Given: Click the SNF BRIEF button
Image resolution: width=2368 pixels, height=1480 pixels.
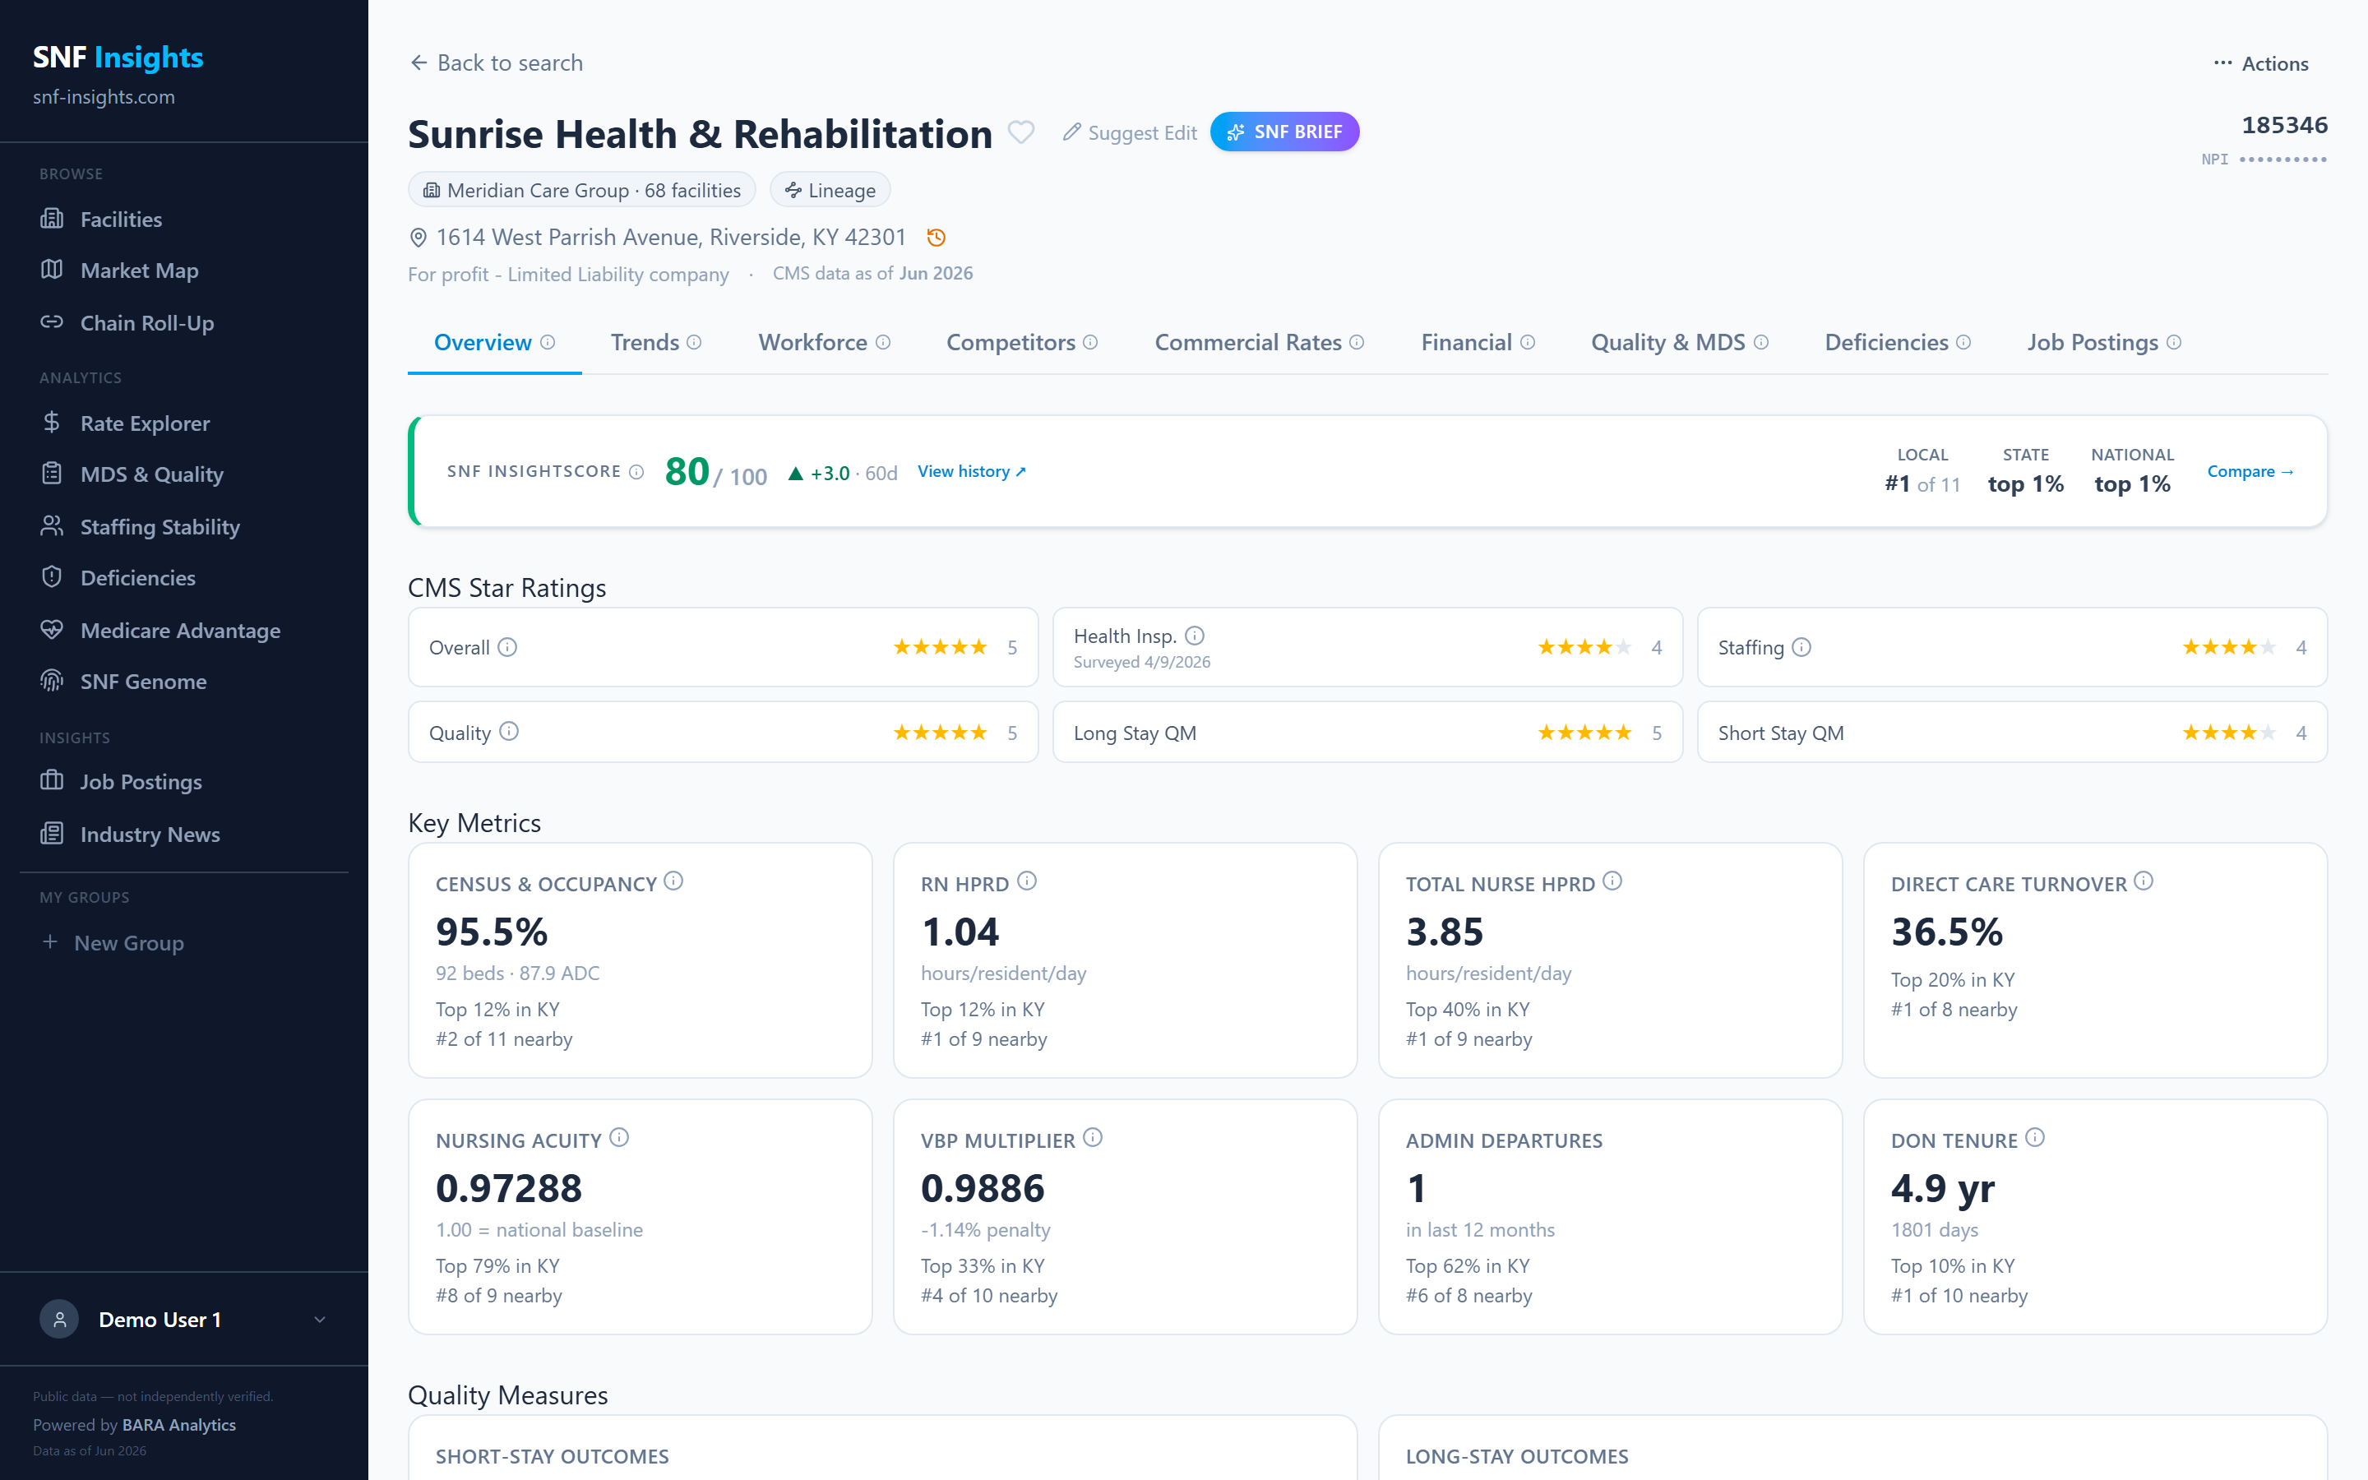Looking at the screenshot, I should 1283,132.
